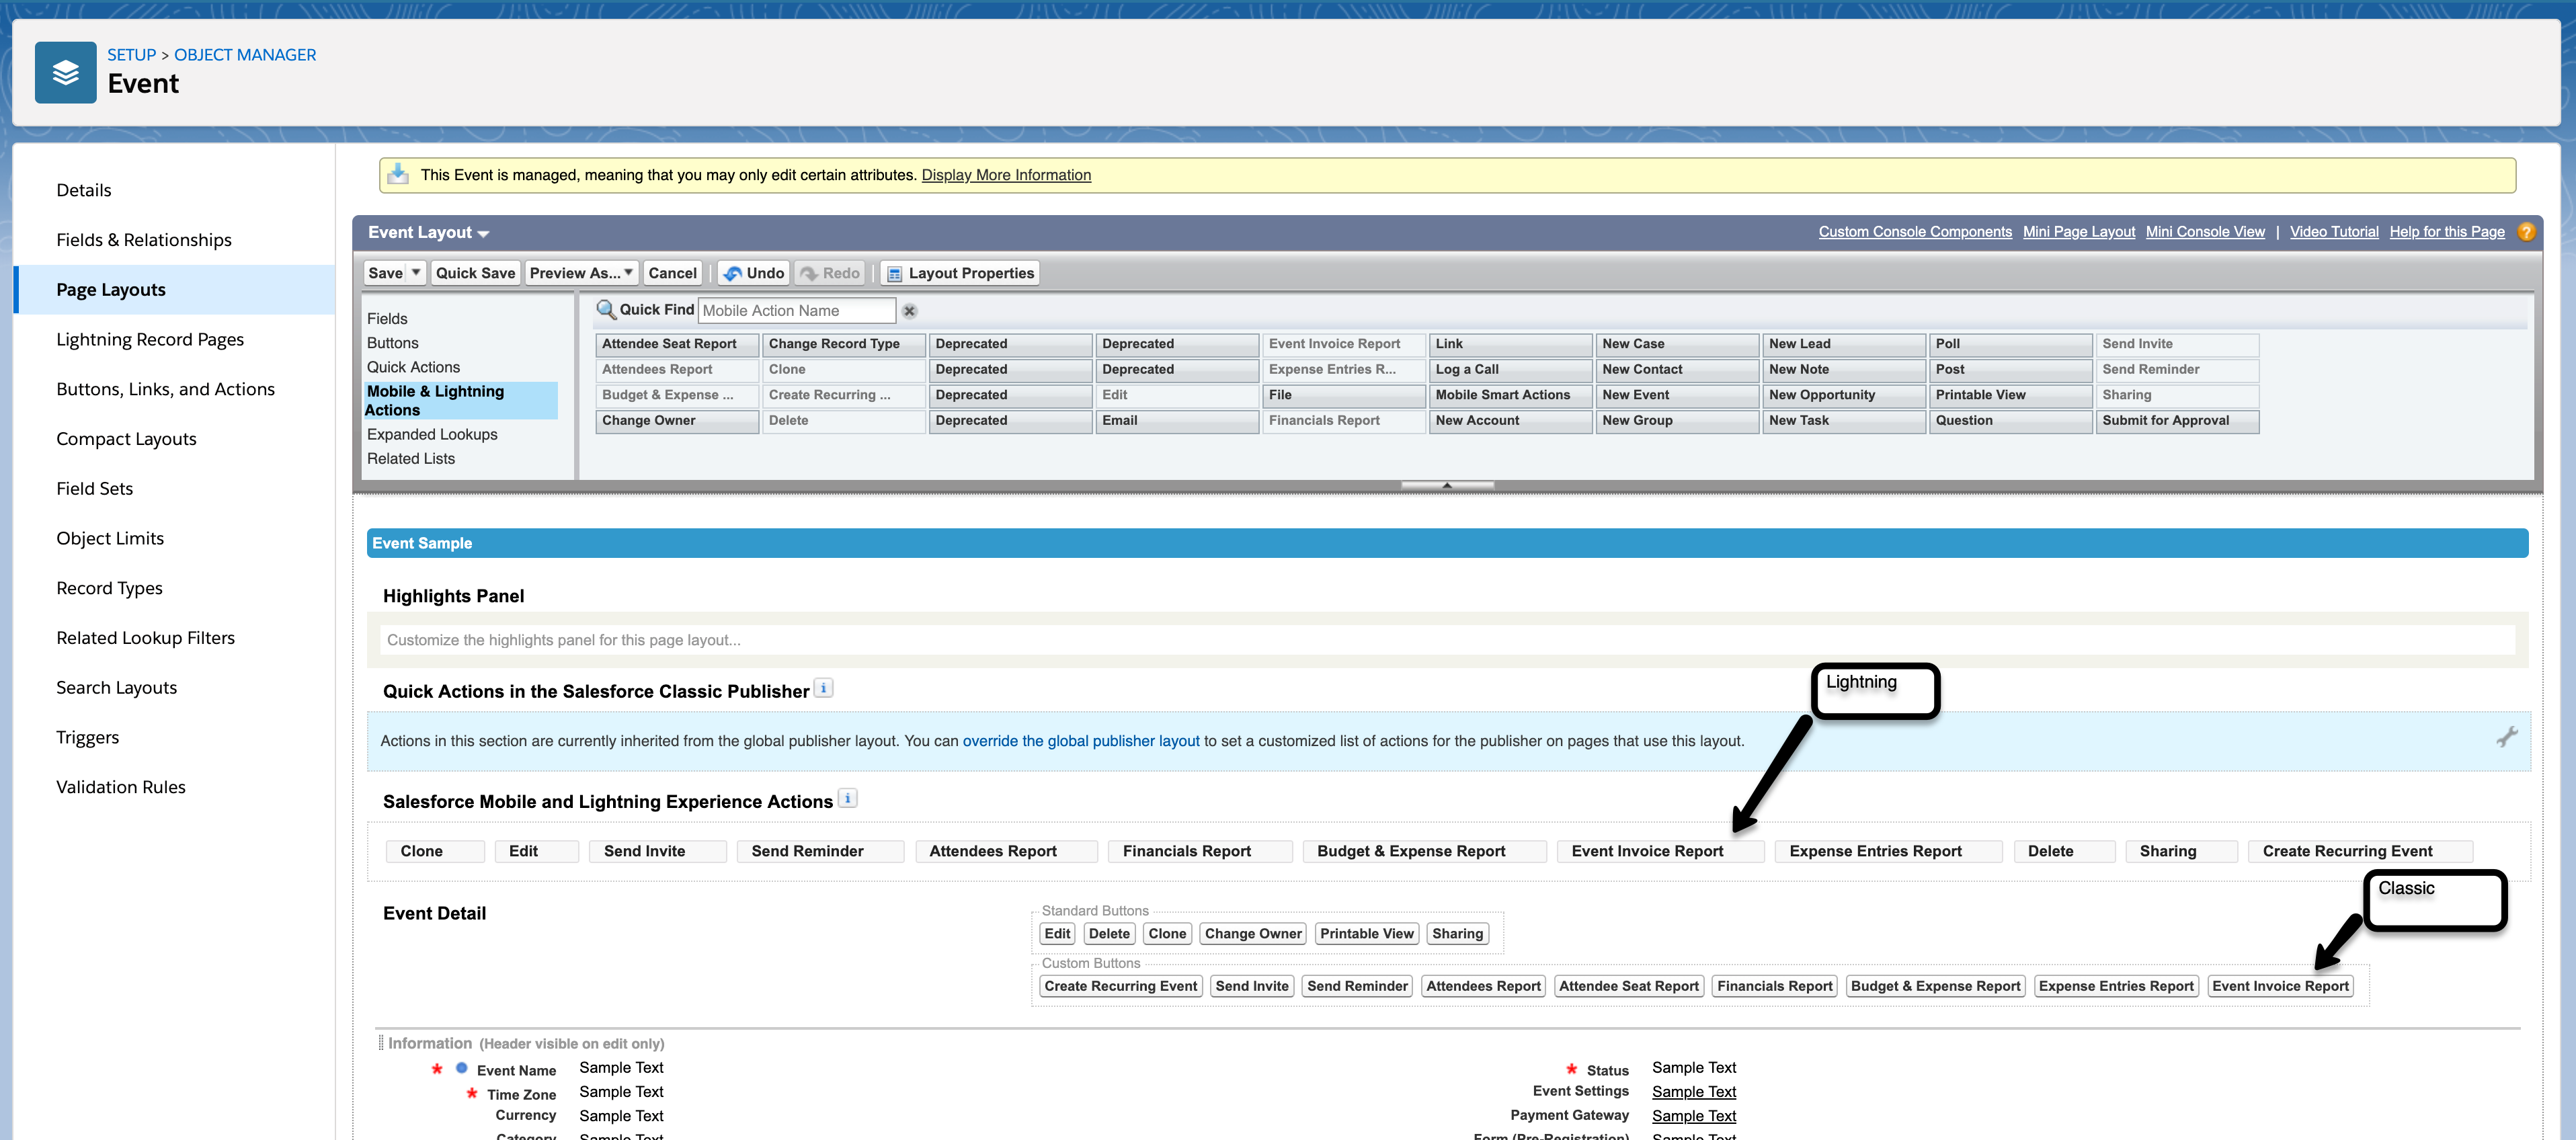The image size is (2576, 1140).
Task: Collapse the palette using the bottom handle
Action: 1446,485
